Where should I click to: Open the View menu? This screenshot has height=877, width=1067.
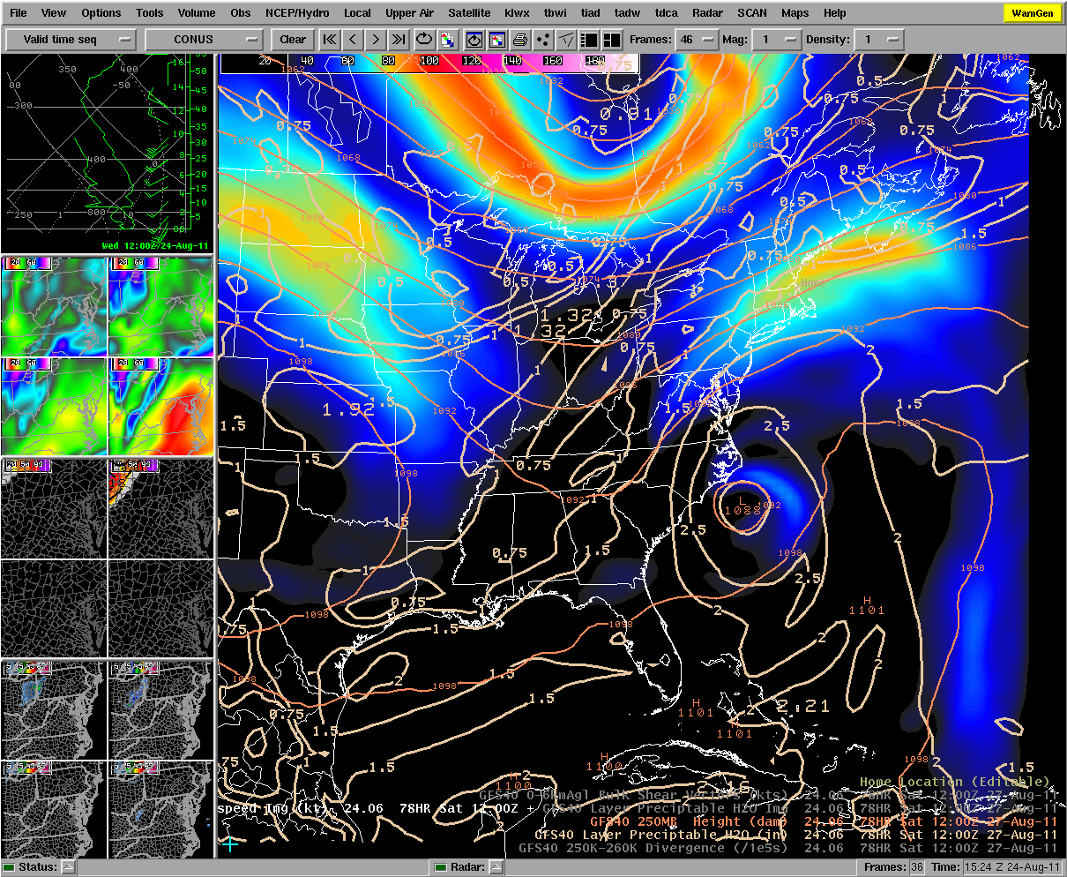coord(54,13)
